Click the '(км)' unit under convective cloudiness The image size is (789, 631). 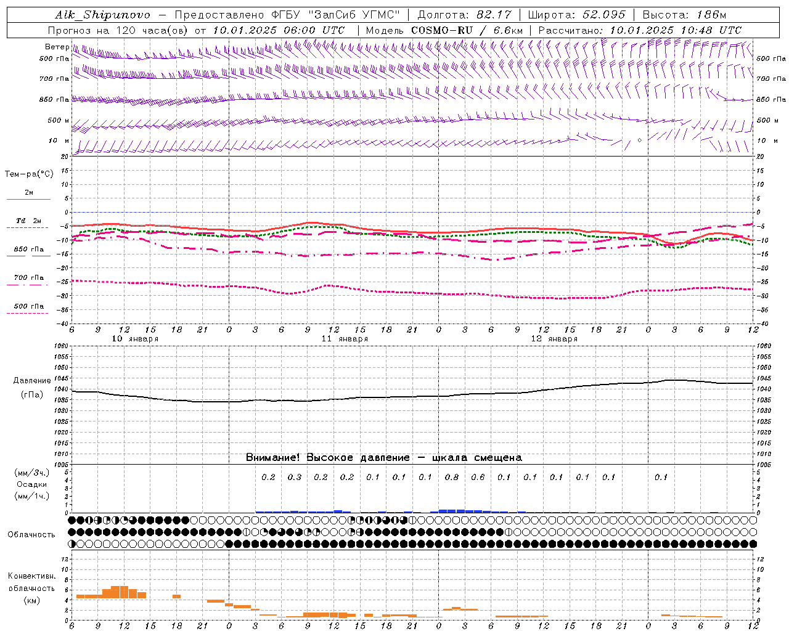(x=32, y=600)
